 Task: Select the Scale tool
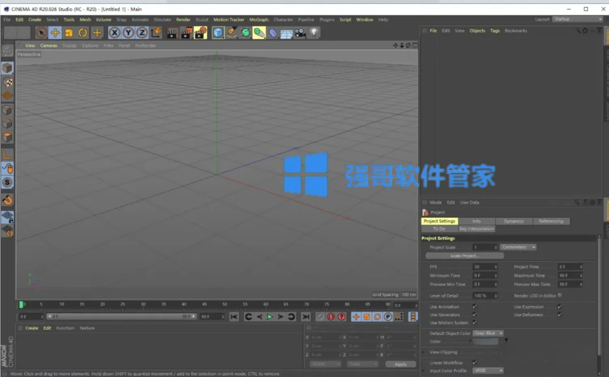69,33
